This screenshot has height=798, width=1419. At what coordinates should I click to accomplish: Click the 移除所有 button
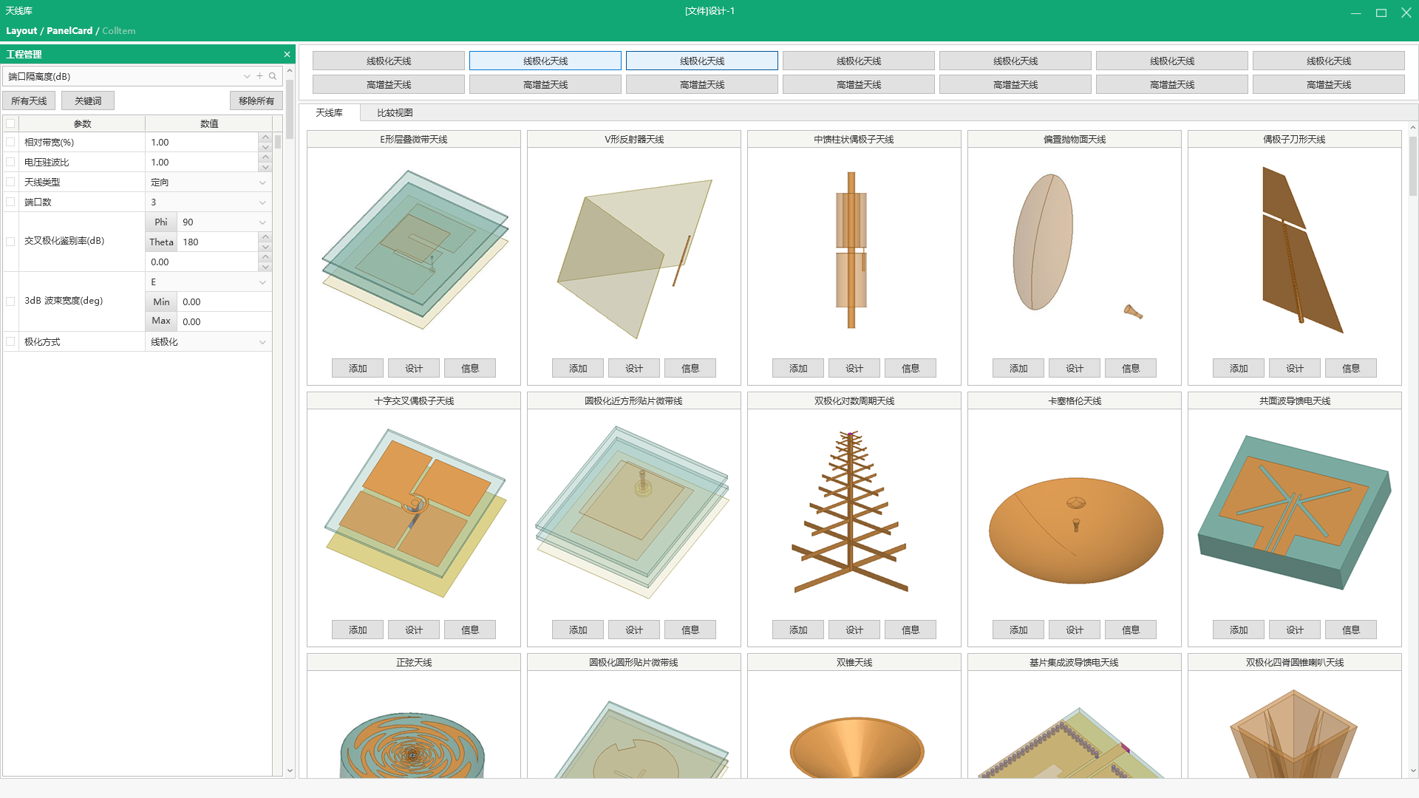(x=256, y=100)
